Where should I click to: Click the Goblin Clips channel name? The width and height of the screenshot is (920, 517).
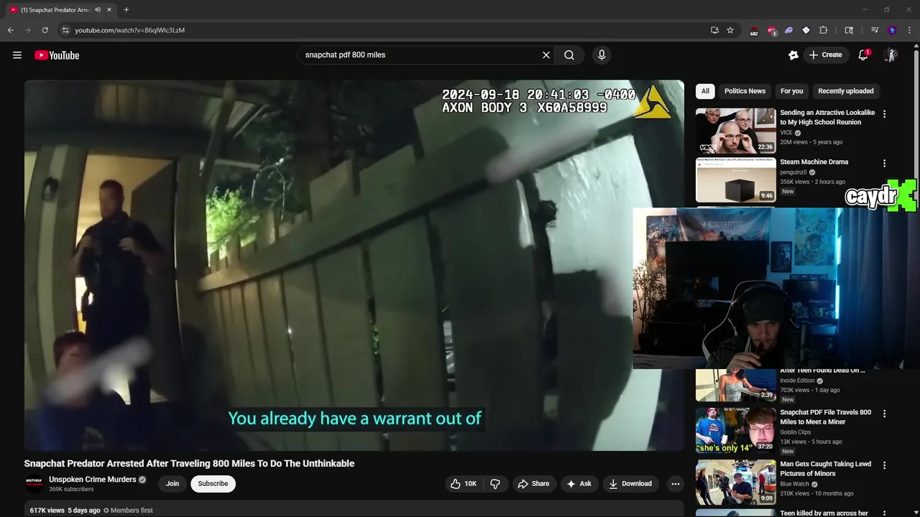coord(795,432)
